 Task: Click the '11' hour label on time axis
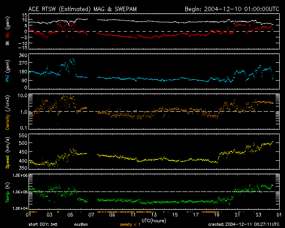click(133, 215)
